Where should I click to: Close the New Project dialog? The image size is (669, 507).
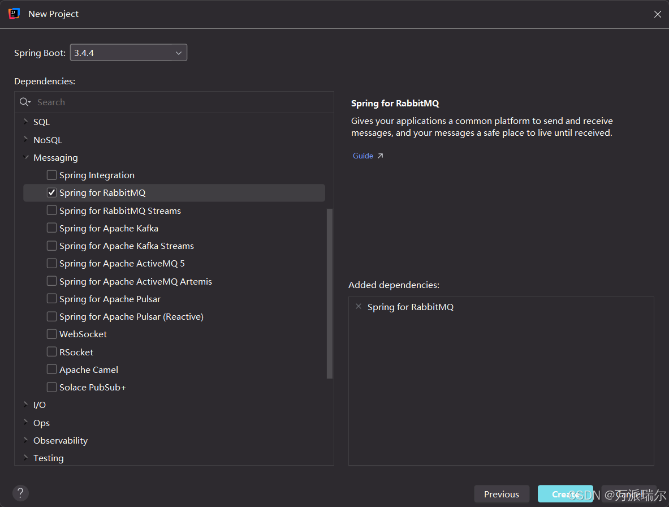click(658, 14)
